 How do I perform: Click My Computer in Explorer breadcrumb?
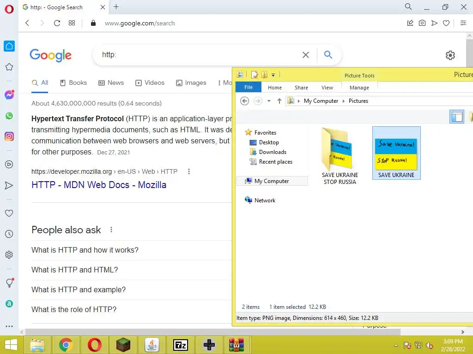[321, 101]
